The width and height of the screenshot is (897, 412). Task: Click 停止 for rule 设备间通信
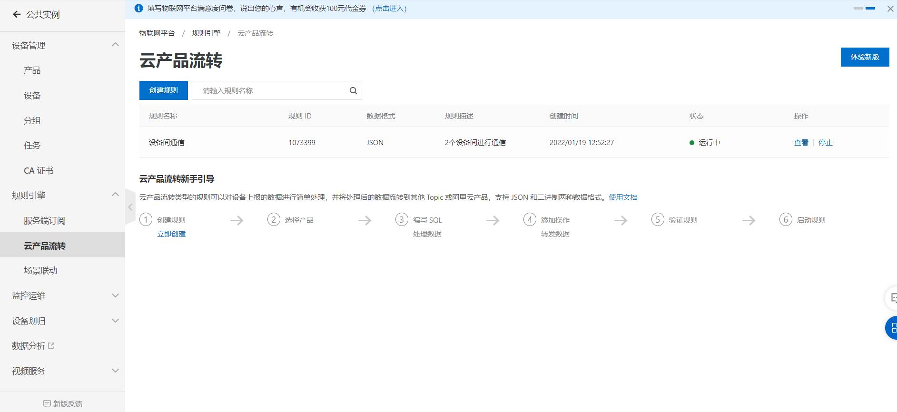coord(826,143)
